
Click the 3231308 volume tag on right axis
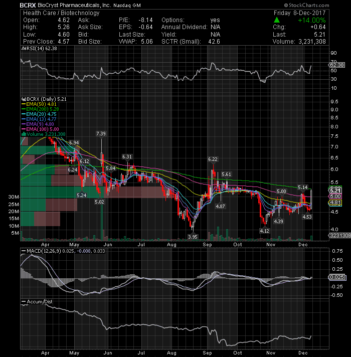point(340,236)
